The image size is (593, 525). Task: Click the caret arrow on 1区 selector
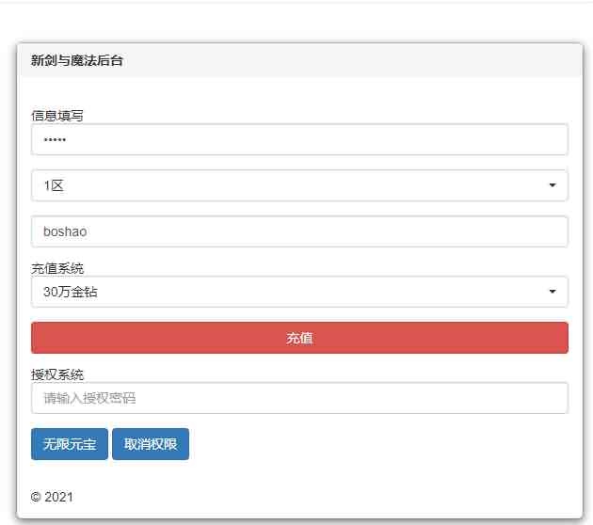[x=553, y=185]
